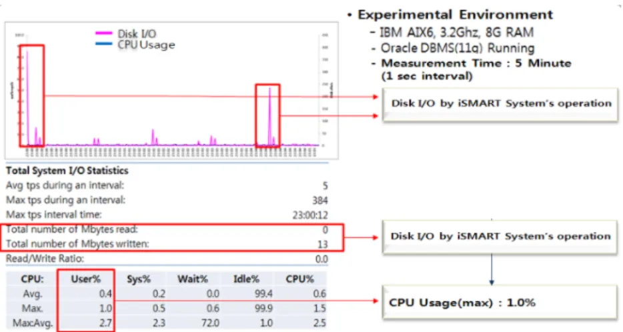Click the 'IBM AIX6, 3.2Ghz, 8G RAM' line
Screen dimensions: 623x332
(456, 32)
